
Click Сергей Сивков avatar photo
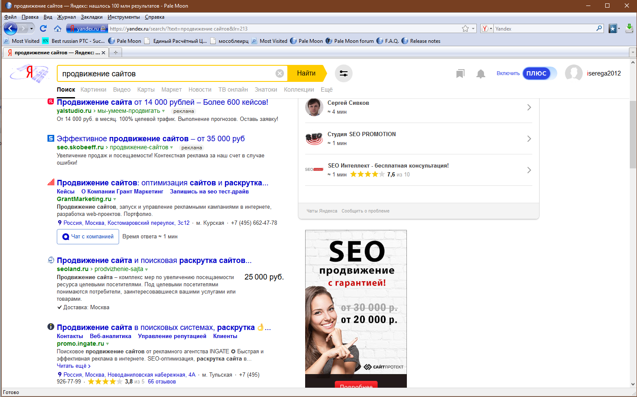(x=314, y=107)
